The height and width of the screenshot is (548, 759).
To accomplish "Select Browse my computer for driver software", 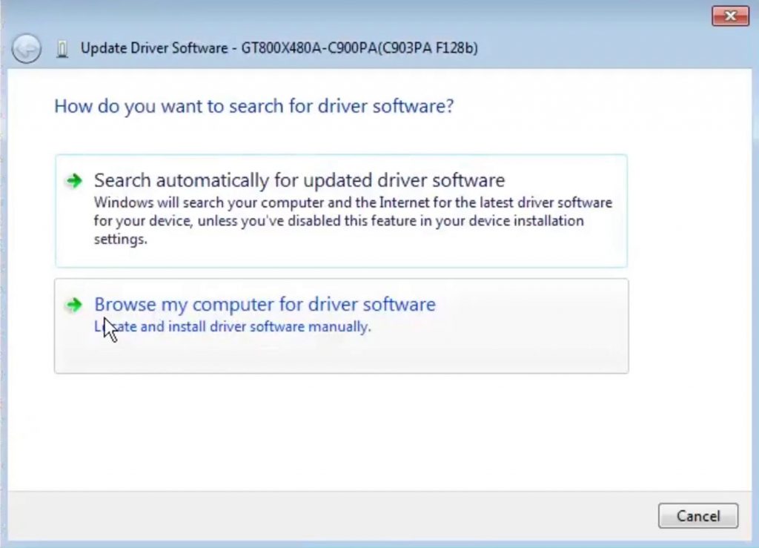I will (x=265, y=304).
